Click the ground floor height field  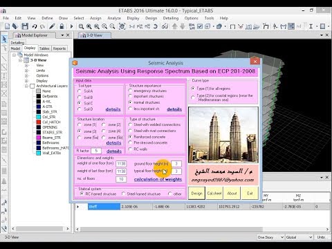coord(176,164)
